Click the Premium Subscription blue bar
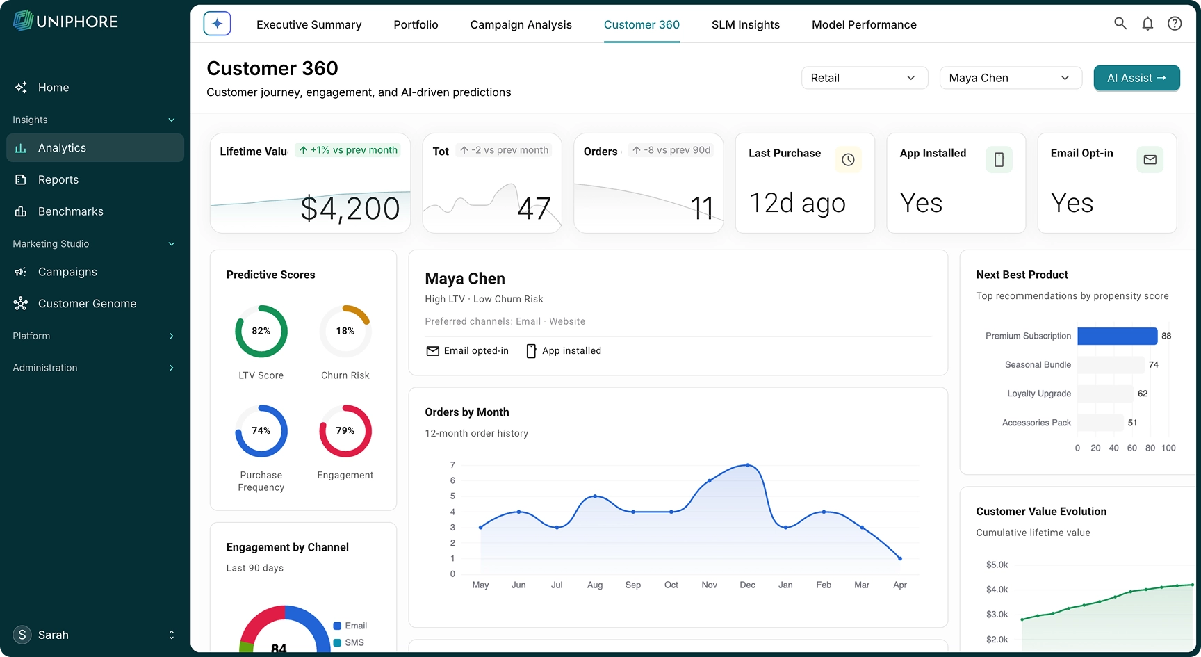Image resolution: width=1201 pixels, height=657 pixels. coord(1117,336)
